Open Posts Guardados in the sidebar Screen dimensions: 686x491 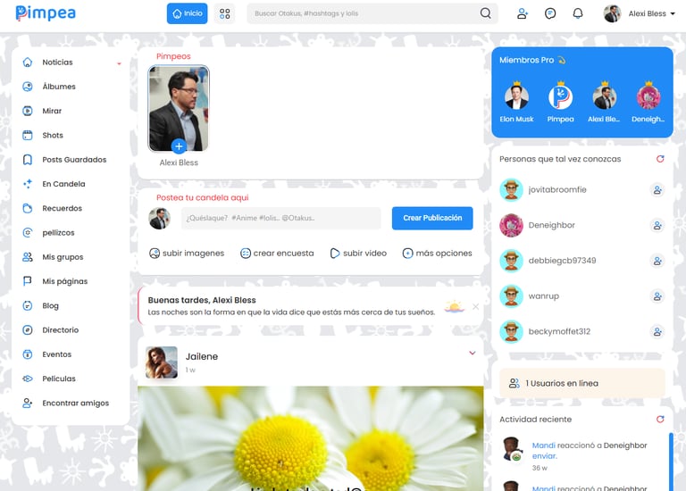tap(74, 160)
